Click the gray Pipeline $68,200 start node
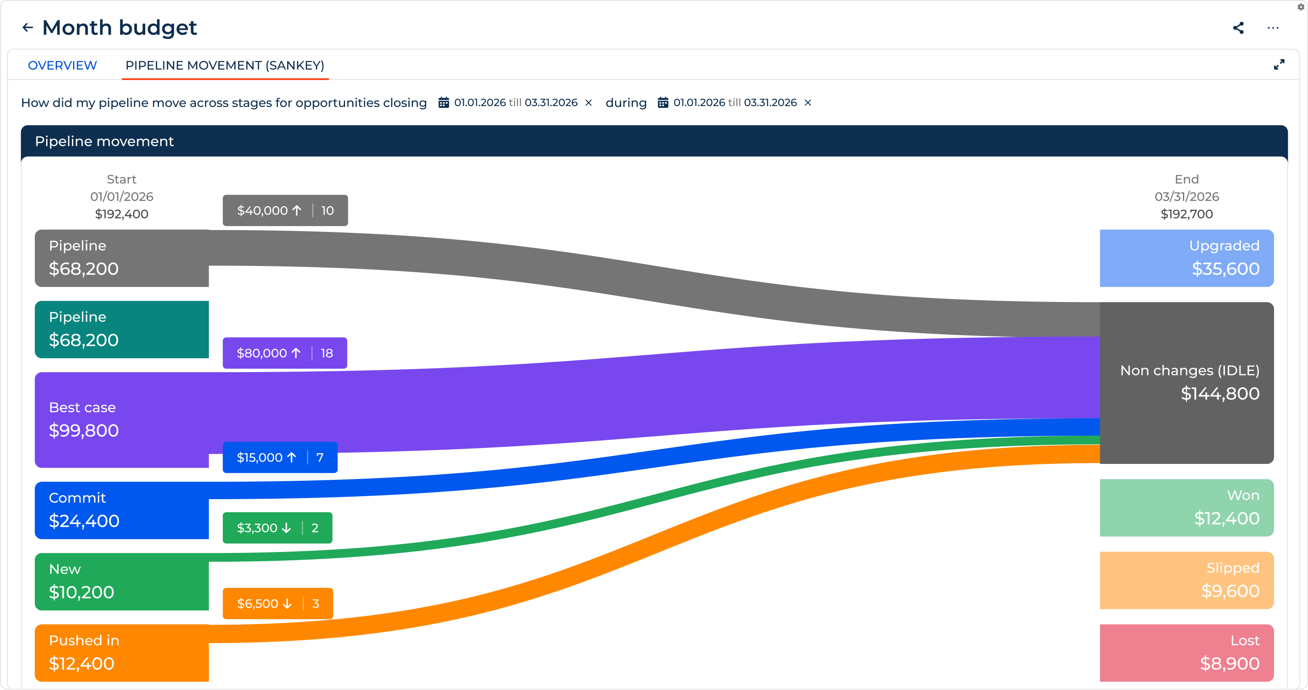Screen dimensions: 1308x690 tap(122, 258)
